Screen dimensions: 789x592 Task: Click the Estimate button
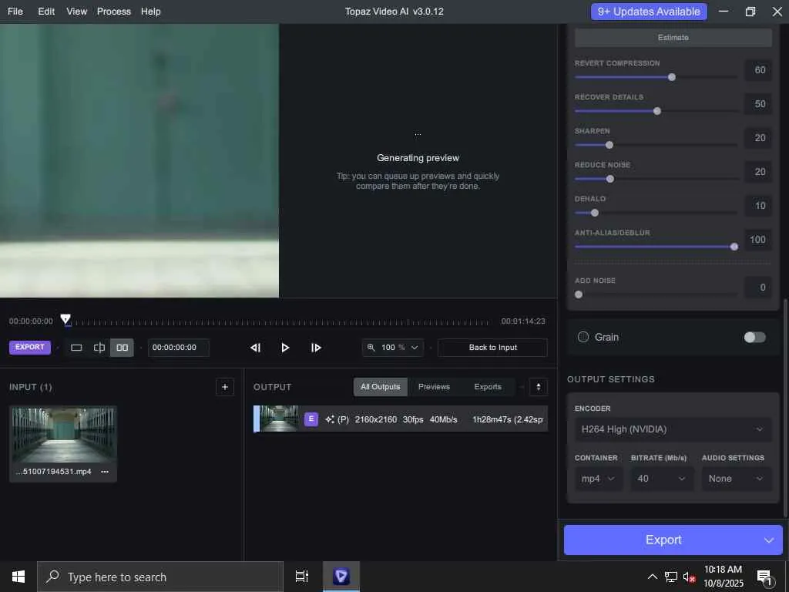[x=673, y=38]
